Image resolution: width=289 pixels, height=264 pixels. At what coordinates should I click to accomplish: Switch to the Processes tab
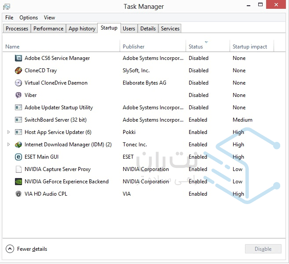pyautogui.click(x=17, y=29)
